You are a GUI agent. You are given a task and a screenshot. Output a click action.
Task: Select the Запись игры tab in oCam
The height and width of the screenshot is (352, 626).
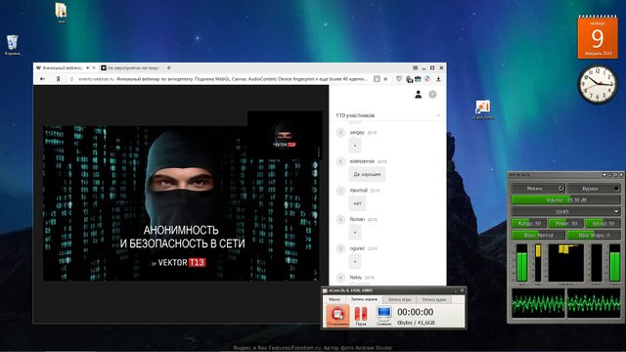[399, 299]
